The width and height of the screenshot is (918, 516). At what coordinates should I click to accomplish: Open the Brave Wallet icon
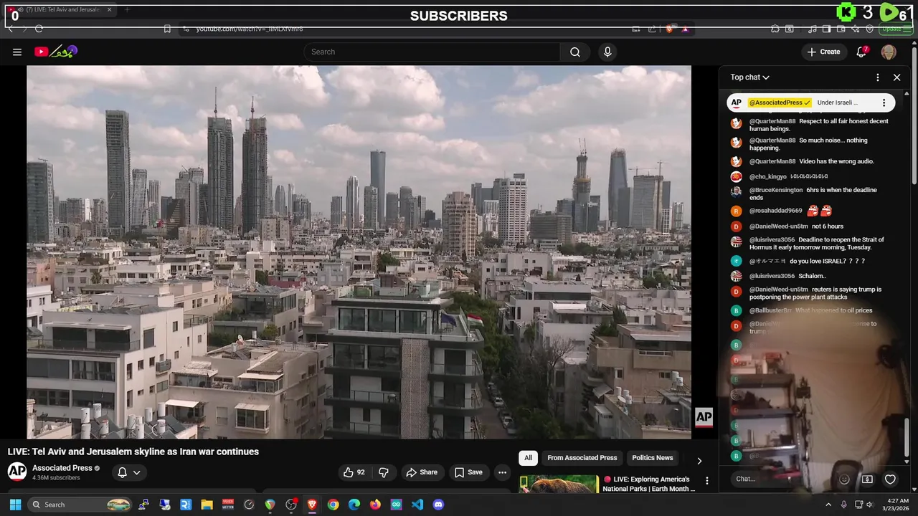tap(841, 29)
